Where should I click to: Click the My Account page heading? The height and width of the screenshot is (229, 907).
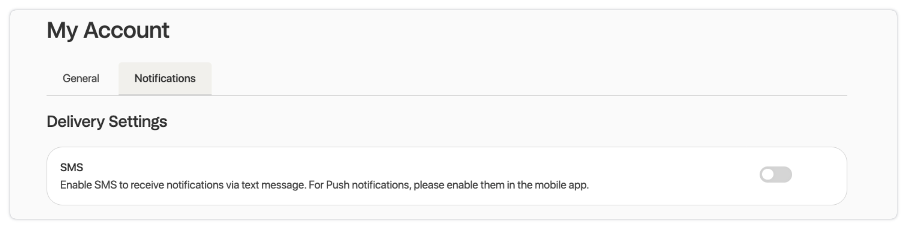tap(108, 30)
